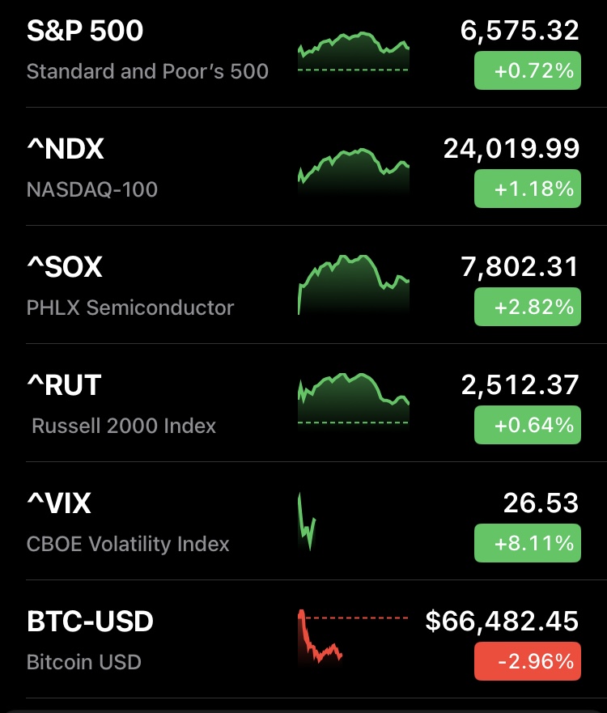Open the ^VIX ticker symbol

[x=59, y=504]
